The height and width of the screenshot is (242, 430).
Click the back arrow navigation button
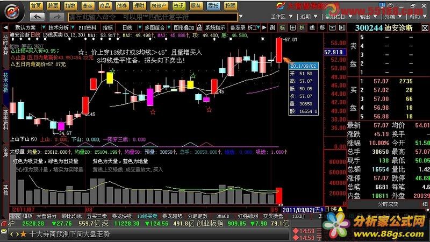tap(37, 17)
